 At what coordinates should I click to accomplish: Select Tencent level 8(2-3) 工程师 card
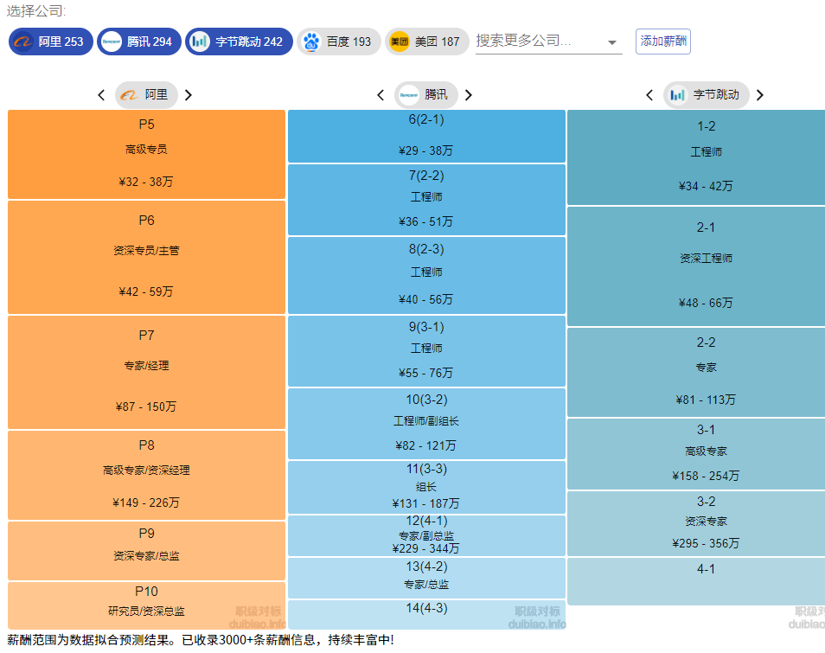point(426,275)
